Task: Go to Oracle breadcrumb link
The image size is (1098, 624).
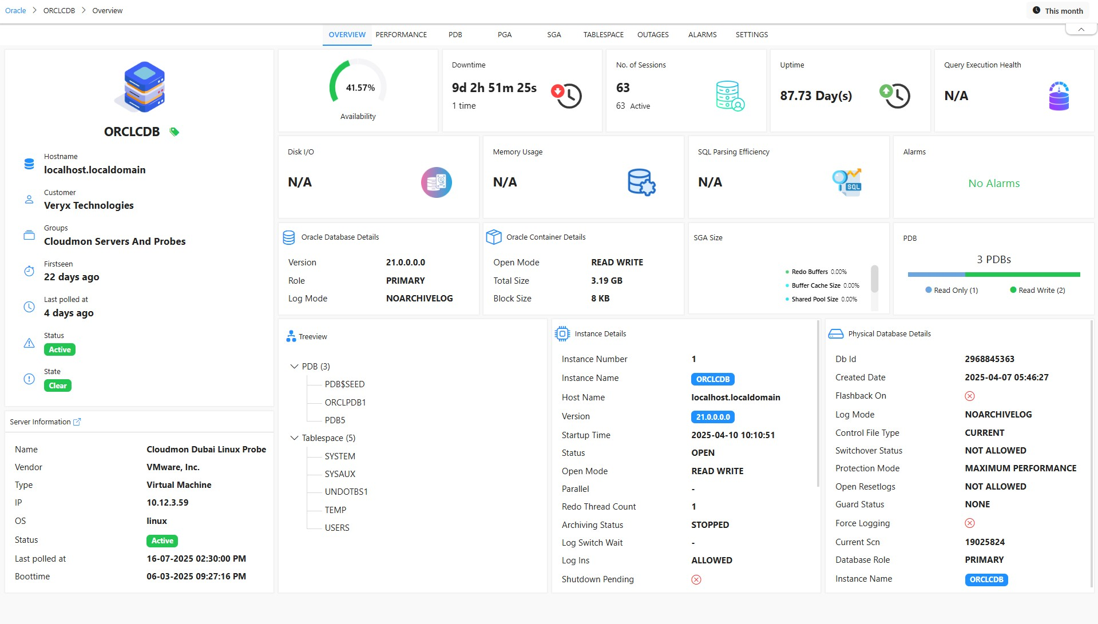Action: click(15, 11)
